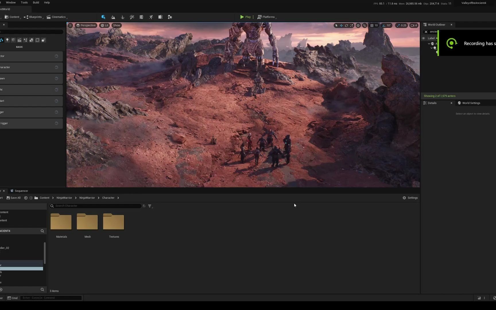Image resolution: width=496 pixels, height=310 pixels.
Task: Open the Tools menu in the menu bar
Action: point(24,2)
